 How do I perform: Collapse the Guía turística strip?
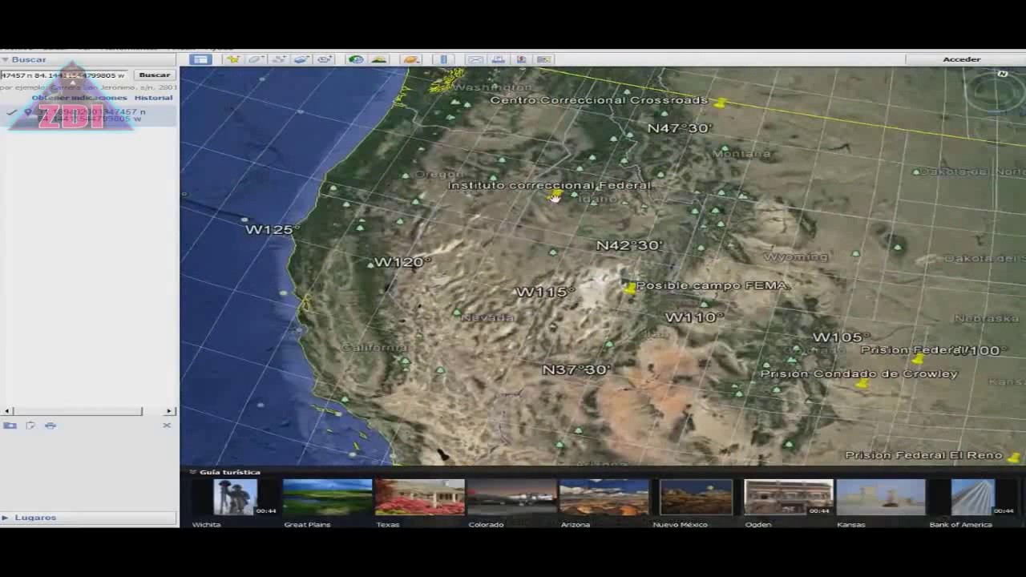193,472
